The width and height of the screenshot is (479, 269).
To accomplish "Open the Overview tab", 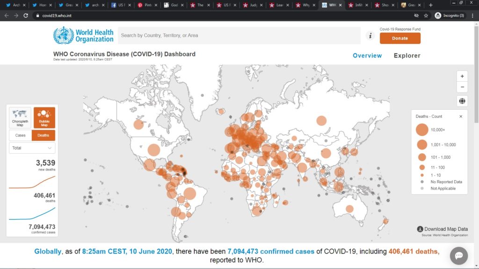I will [x=367, y=56].
